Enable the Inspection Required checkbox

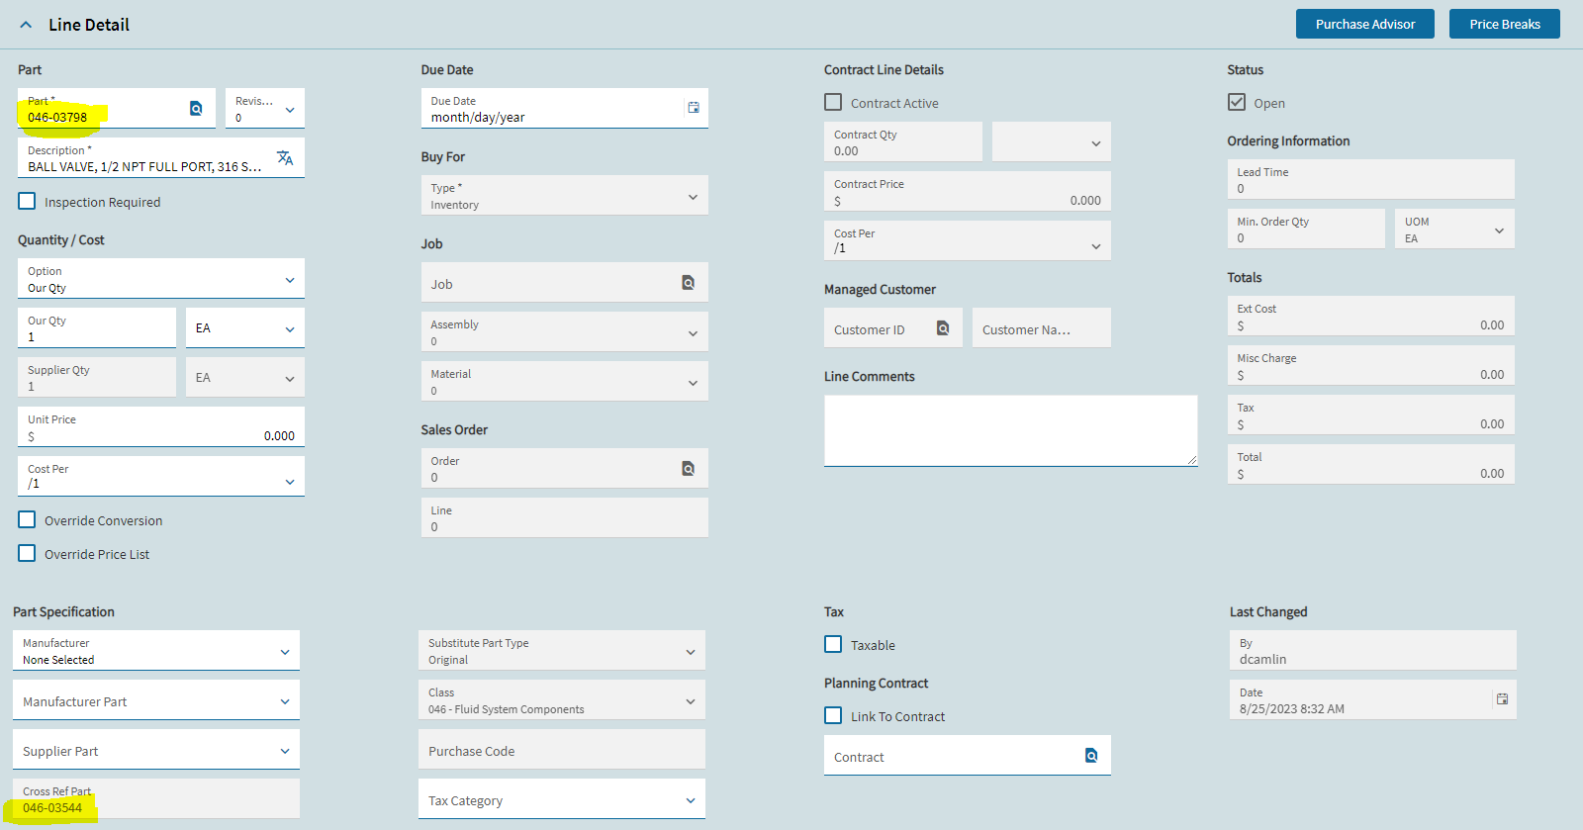click(28, 202)
